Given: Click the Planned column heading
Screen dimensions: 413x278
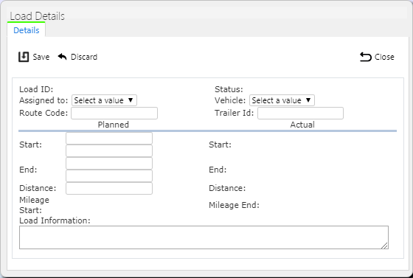Looking at the screenshot, I should [114, 125].
